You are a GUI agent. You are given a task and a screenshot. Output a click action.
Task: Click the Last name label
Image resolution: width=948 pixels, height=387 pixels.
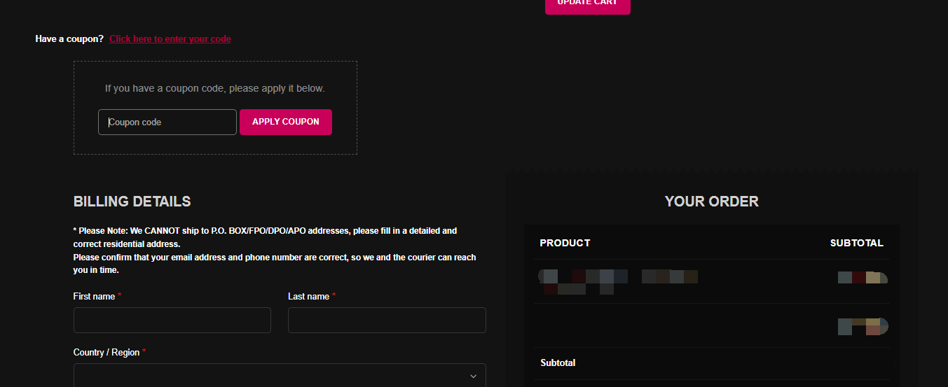coord(308,296)
